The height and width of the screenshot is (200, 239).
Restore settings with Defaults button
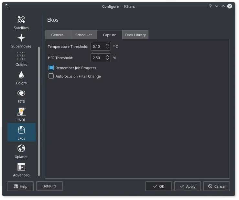click(x=49, y=186)
